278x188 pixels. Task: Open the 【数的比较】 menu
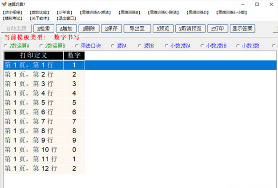39,12
